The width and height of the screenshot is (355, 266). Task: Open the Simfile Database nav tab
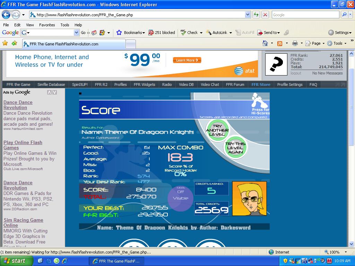pyautogui.click(x=51, y=85)
